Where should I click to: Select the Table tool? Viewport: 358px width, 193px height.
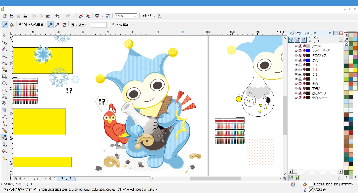coord(4,110)
